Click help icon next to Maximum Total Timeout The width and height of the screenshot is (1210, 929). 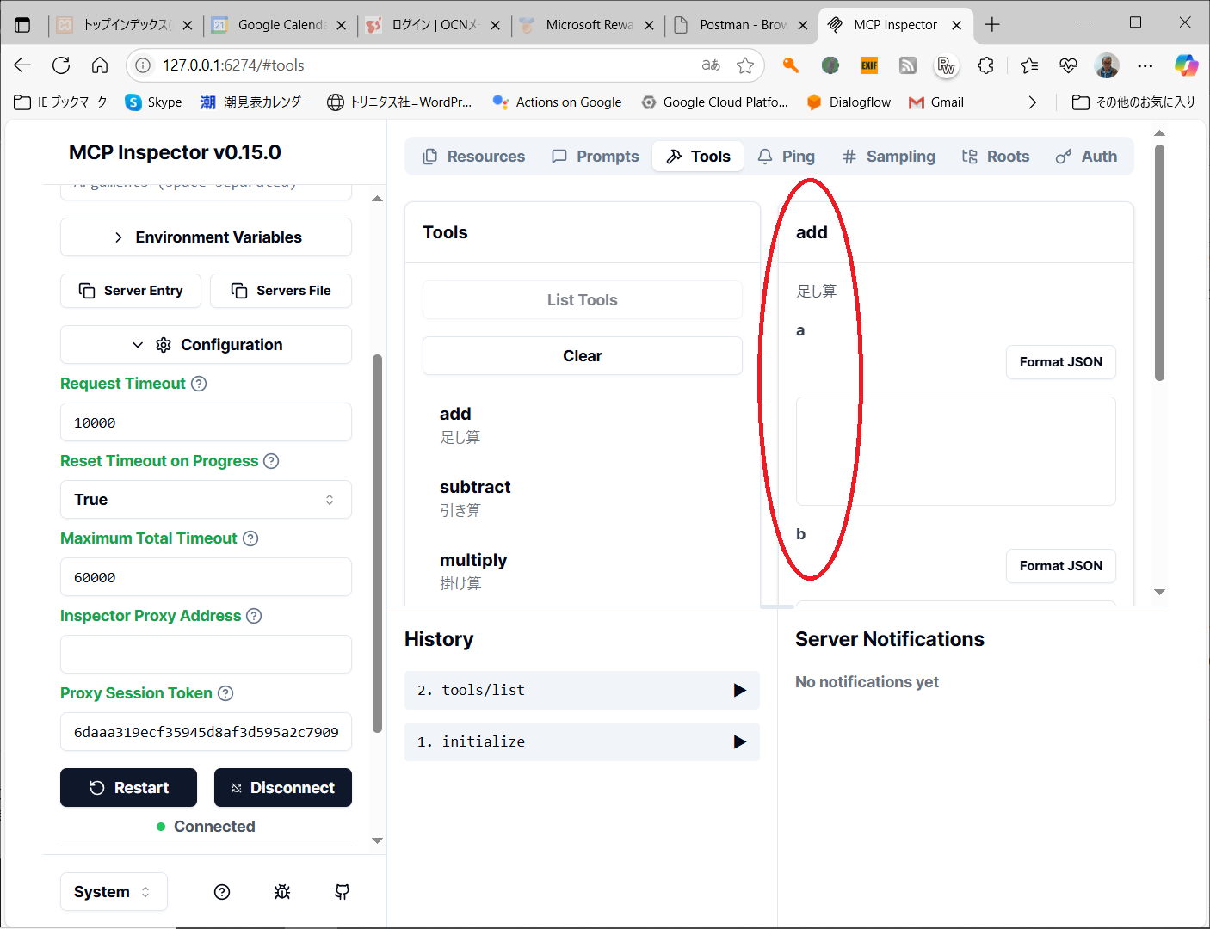click(250, 538)
